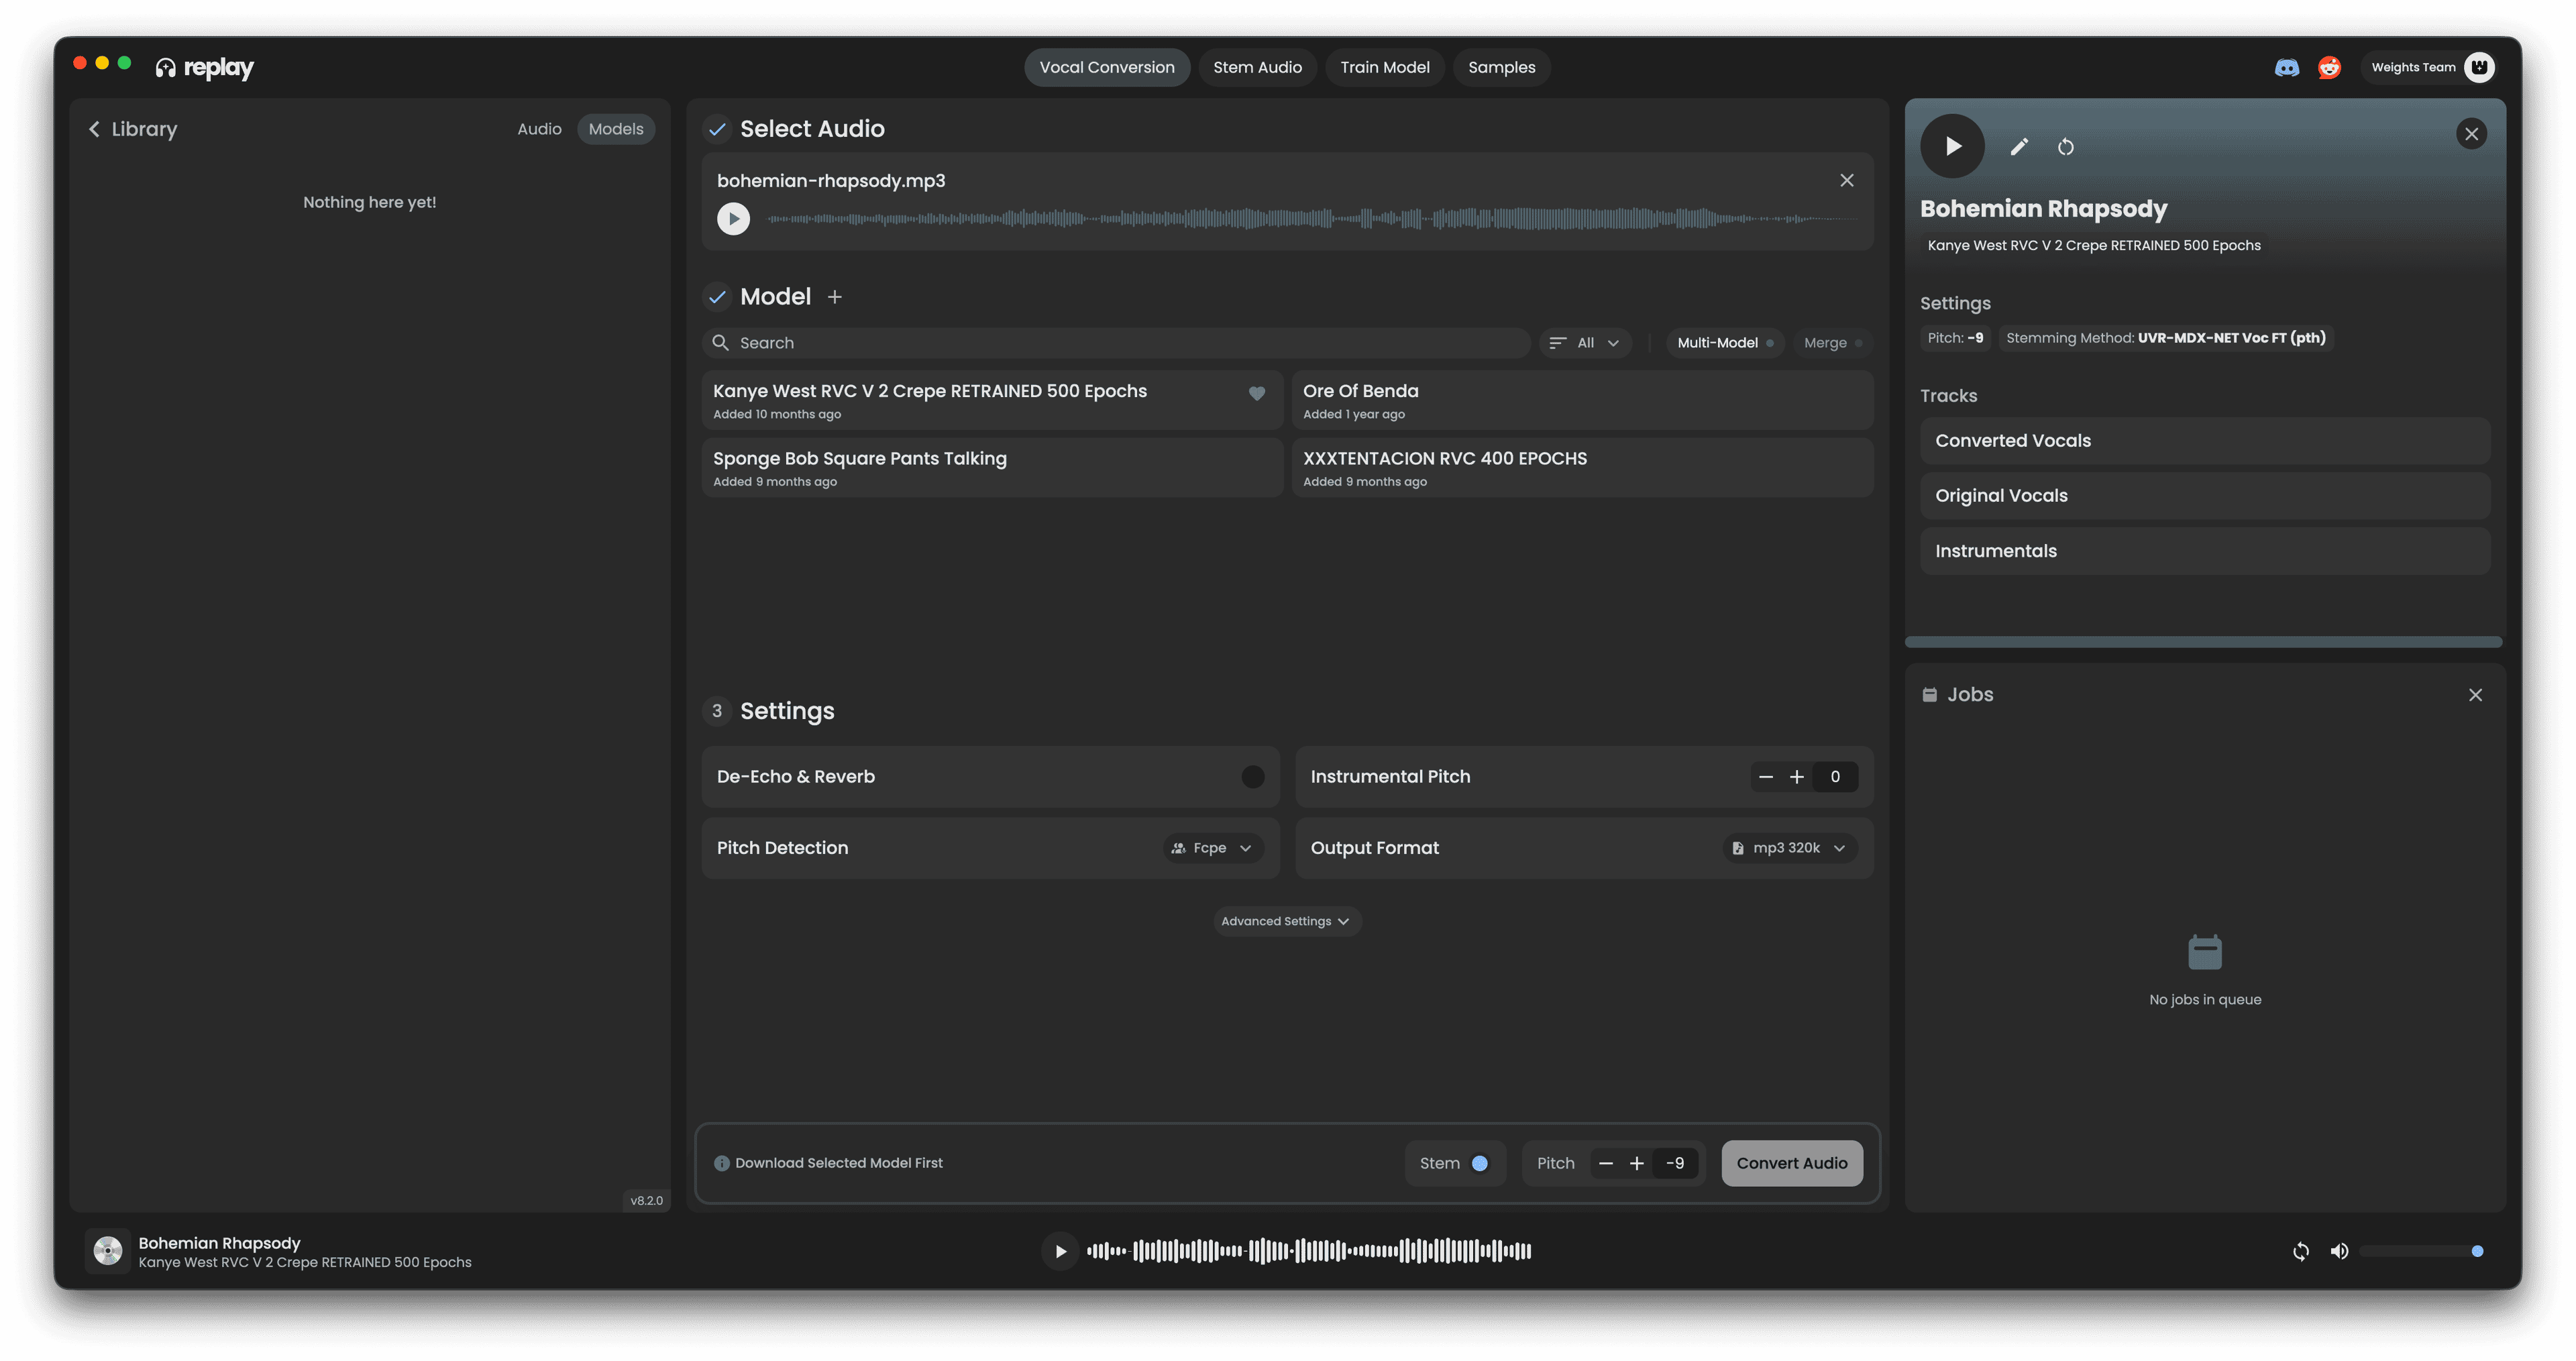Play the bohemian-rhapsody.mp3 waveform preview
The width and height of the screenshot is (2576, 1361).
[x=733, y=217]
